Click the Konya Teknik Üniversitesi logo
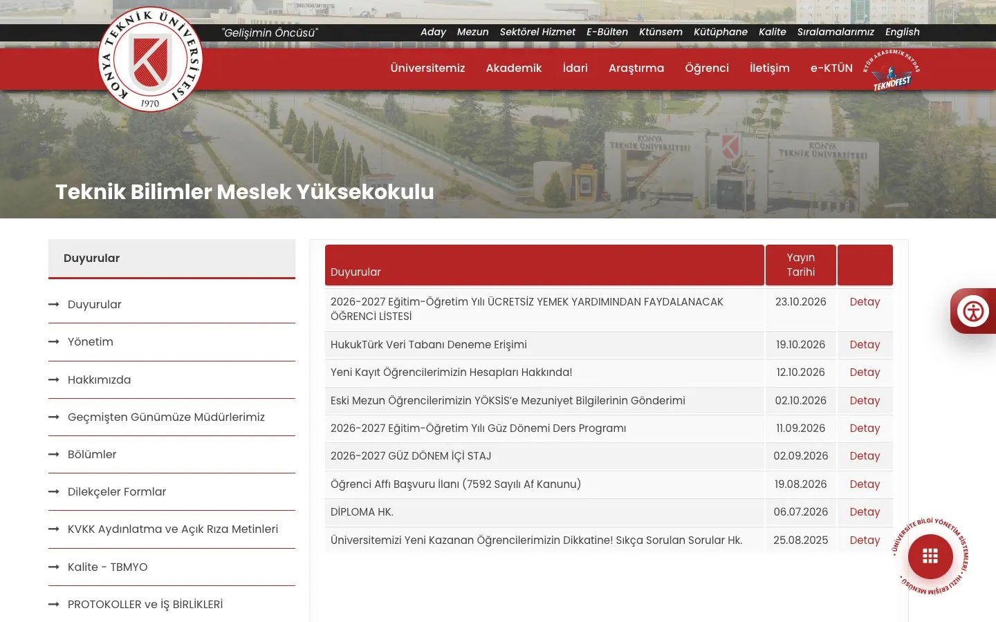996x622 pixels. pos(151,59)
